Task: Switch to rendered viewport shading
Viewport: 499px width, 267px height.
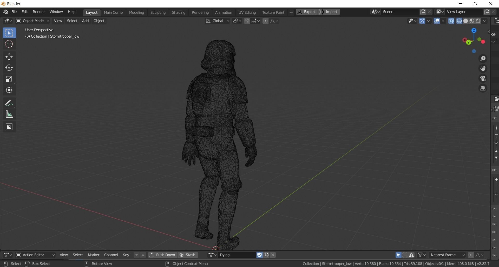Action: [478, 21]
